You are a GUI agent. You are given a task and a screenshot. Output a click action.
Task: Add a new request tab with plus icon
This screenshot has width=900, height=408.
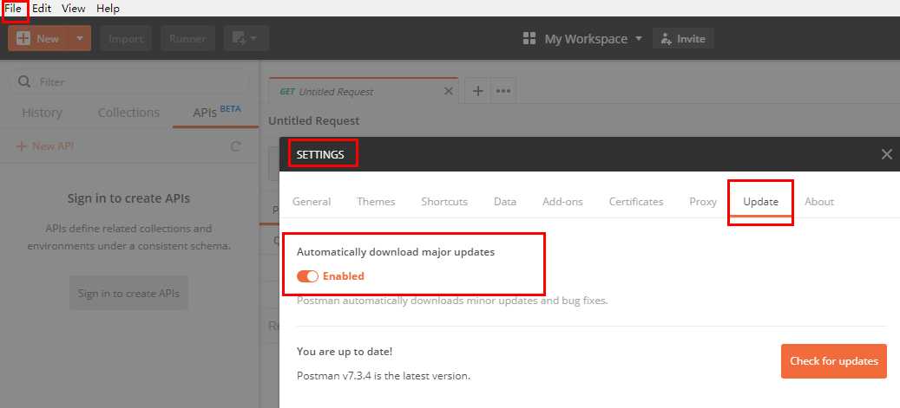pyautogui.click(x=477, y=91)
